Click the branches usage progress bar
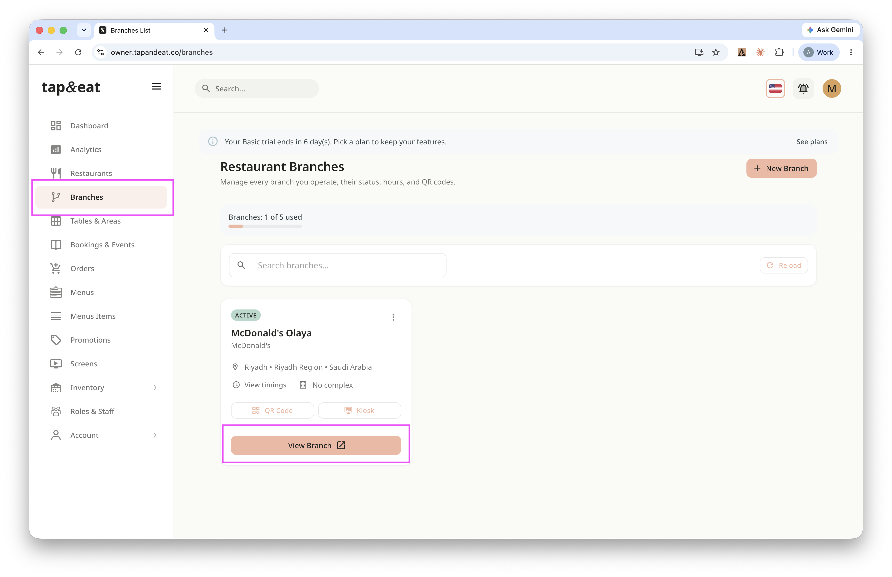 tap(265, 226)
